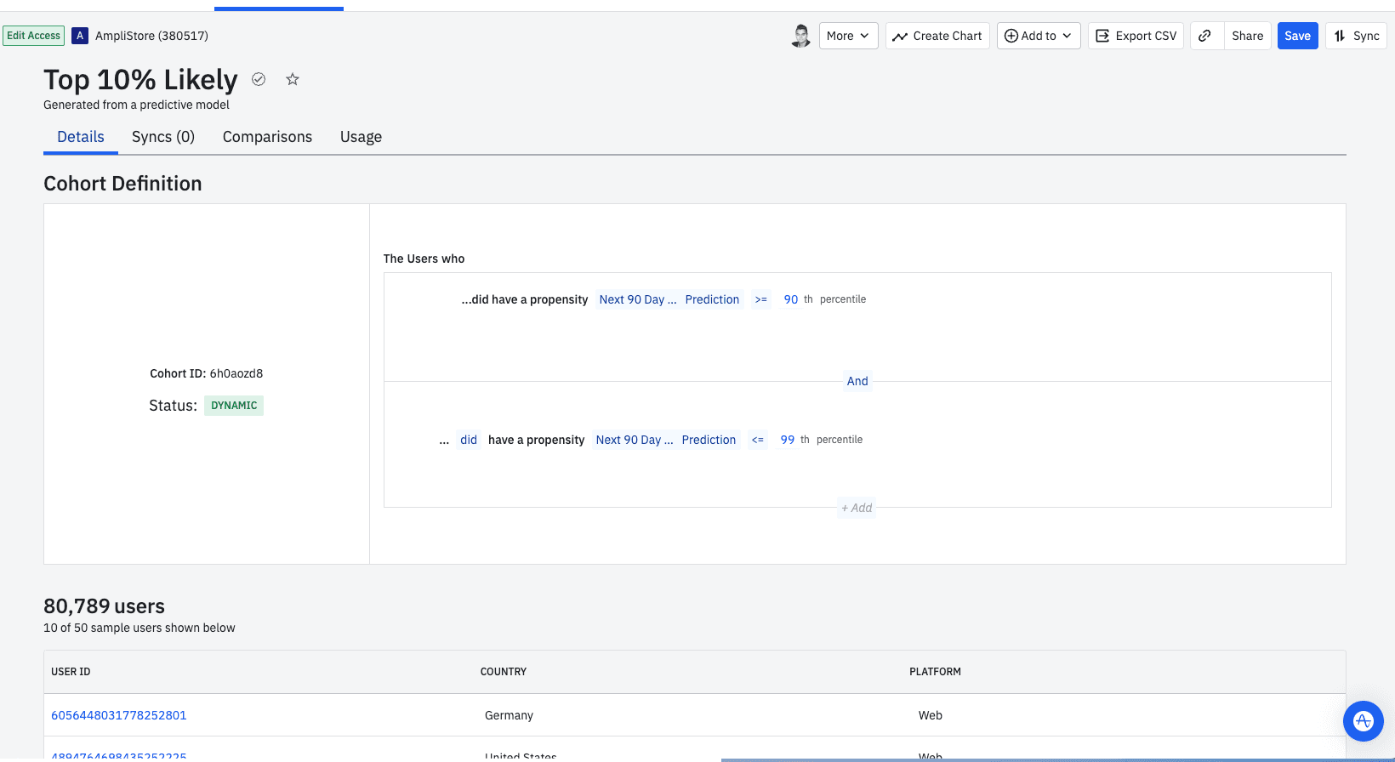Screen dimensions: 1395x762
Task: Click Create Chart button
Action: (x=937, y=36)
